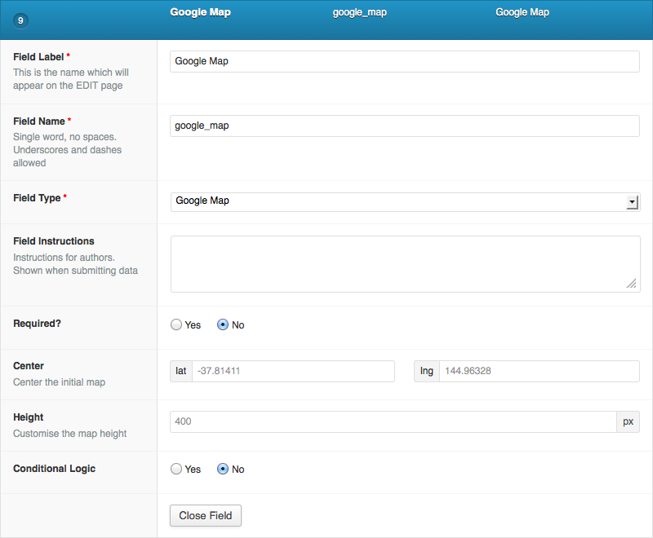Click the px unit addon beside Height

tap(628, 421)
